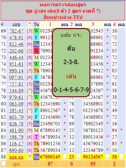
Task: Open link 544-89 in row 78
Action: coord(16,91)
